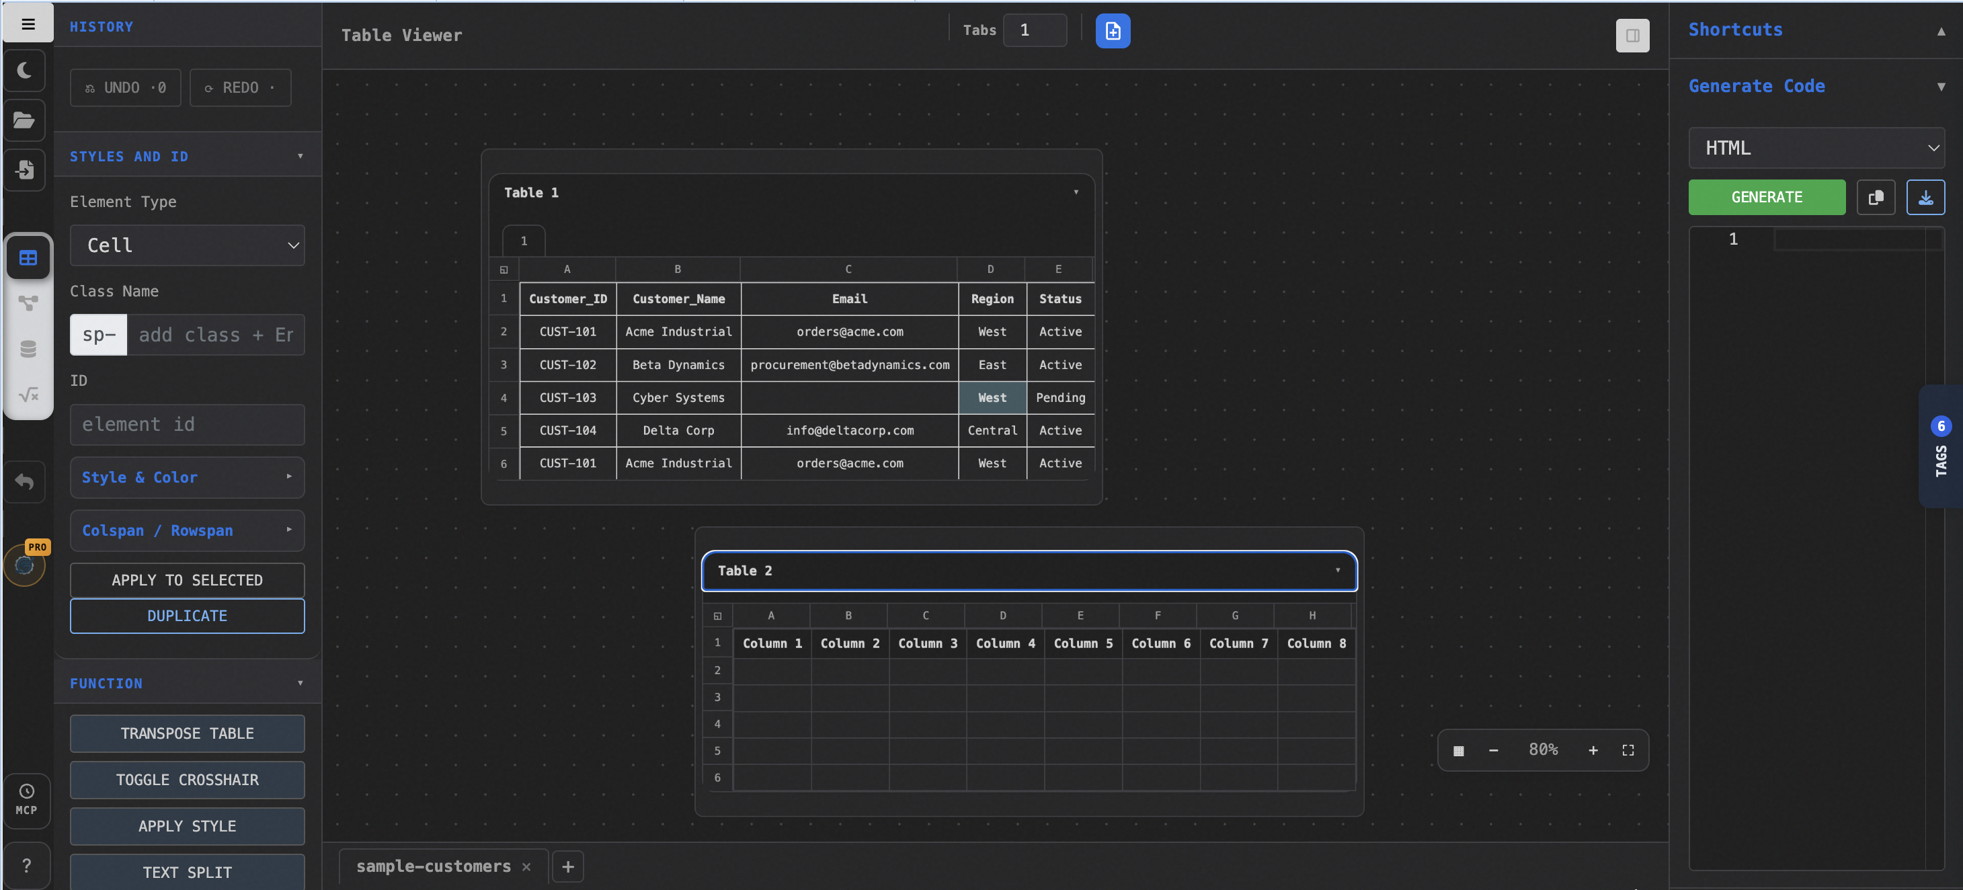Click TRANSPOSE TABLE button

[188, 733]
